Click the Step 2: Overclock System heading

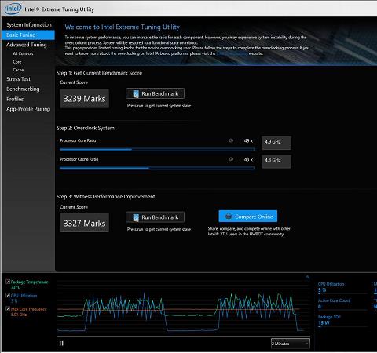click(x=86, y=128)
